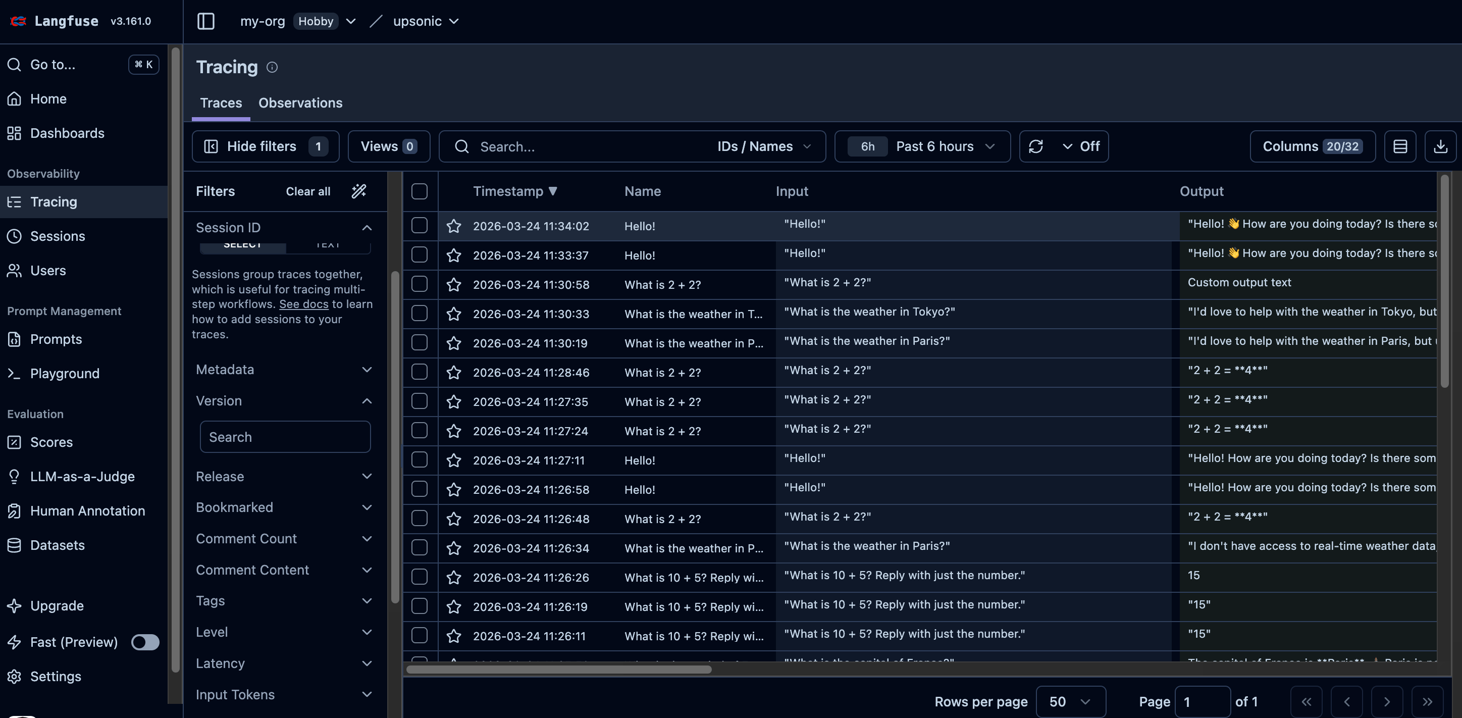1462x718 pixels.
Task: Star the 11:30:58 trace
Action: point(453,284)
